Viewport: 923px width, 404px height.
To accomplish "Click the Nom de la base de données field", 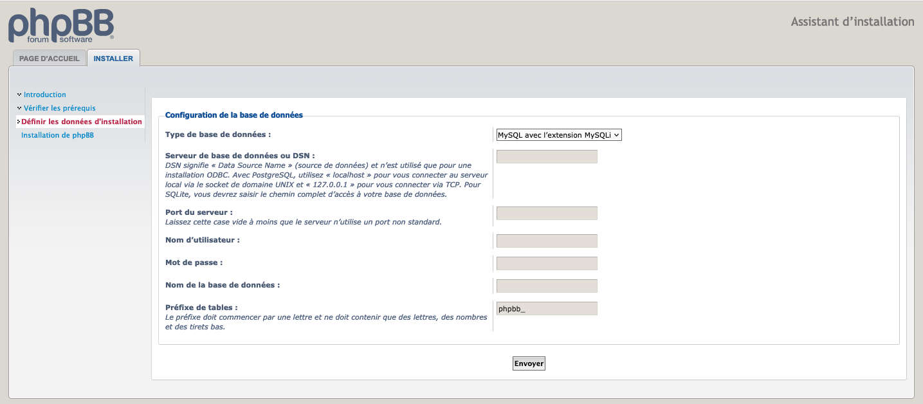I will (x=547, y=286).
